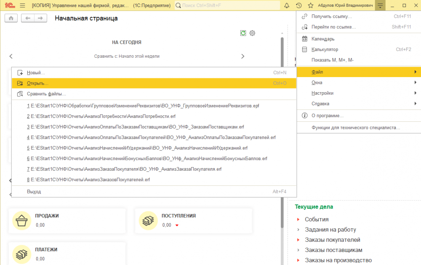This screenshot has width=421, height=265.
Task: Open the history clock icon
Action: (x=299, y=5)
